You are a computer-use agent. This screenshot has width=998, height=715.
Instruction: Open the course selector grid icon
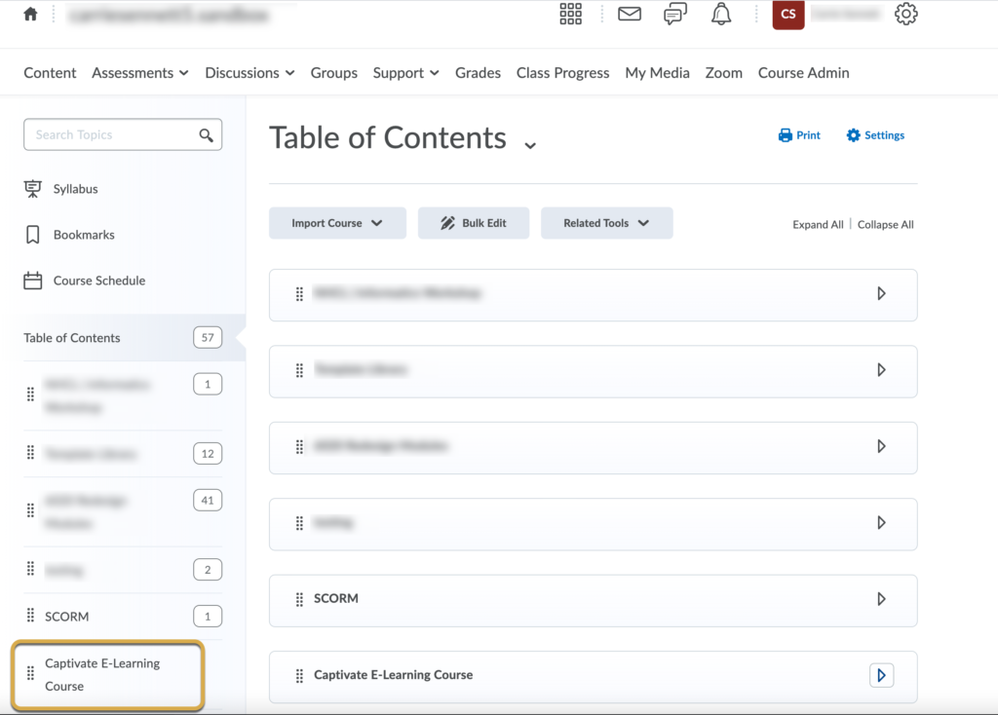point(570,14)
